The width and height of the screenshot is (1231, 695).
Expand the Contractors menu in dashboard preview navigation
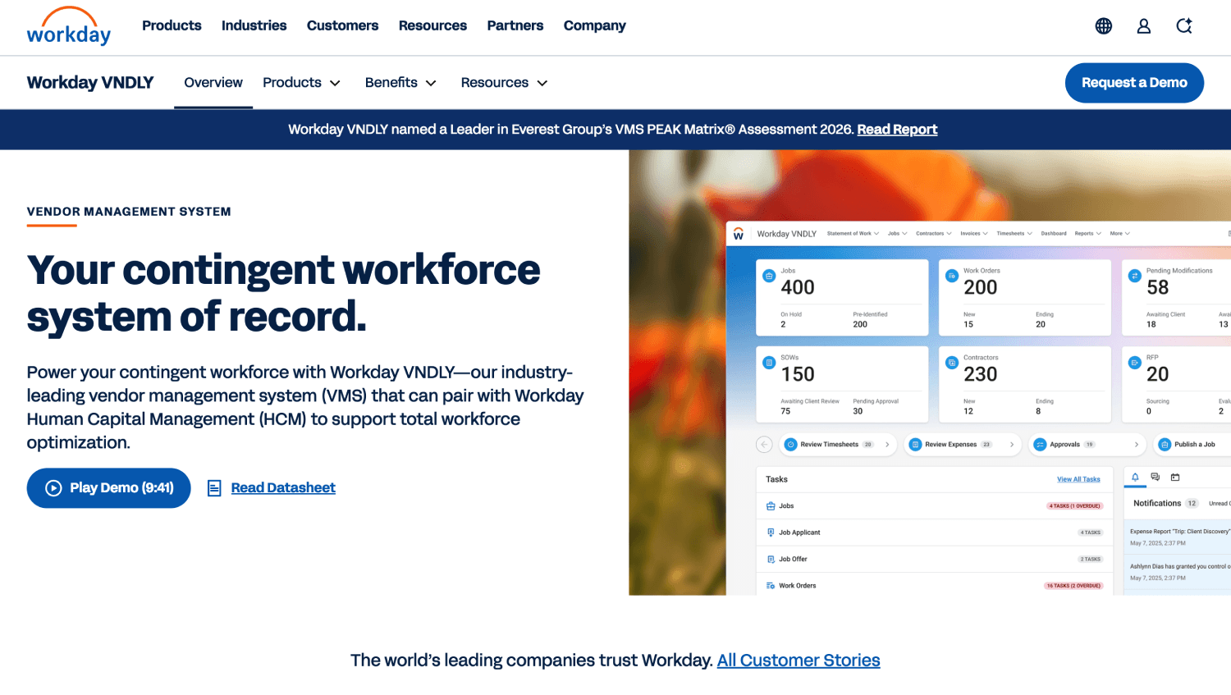click(x=934, y=234)
